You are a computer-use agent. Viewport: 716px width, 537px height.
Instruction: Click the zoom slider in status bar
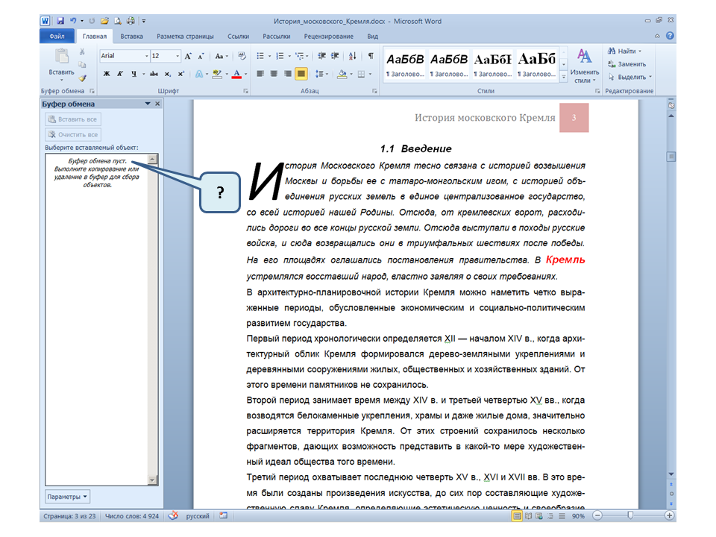click(x=631, y=515)
